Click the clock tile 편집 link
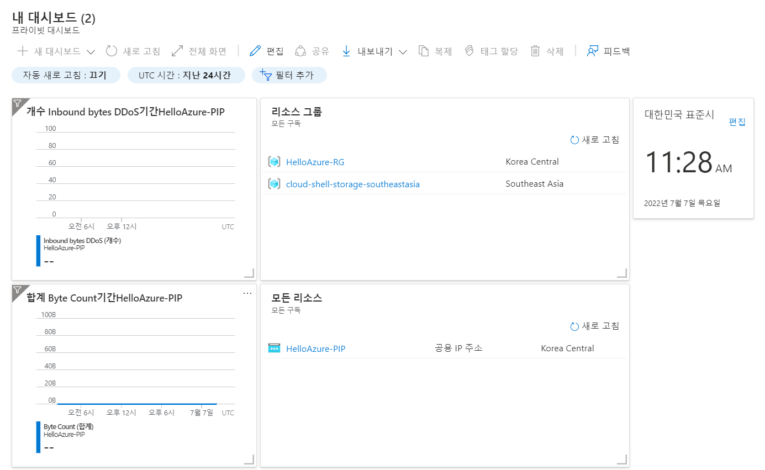This screenshot has width=765, height=470. click(737, 122)
